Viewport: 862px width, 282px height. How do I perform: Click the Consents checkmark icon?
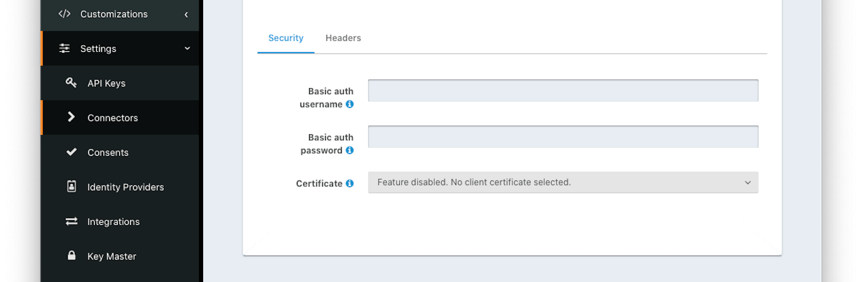[x=71, y=152]
